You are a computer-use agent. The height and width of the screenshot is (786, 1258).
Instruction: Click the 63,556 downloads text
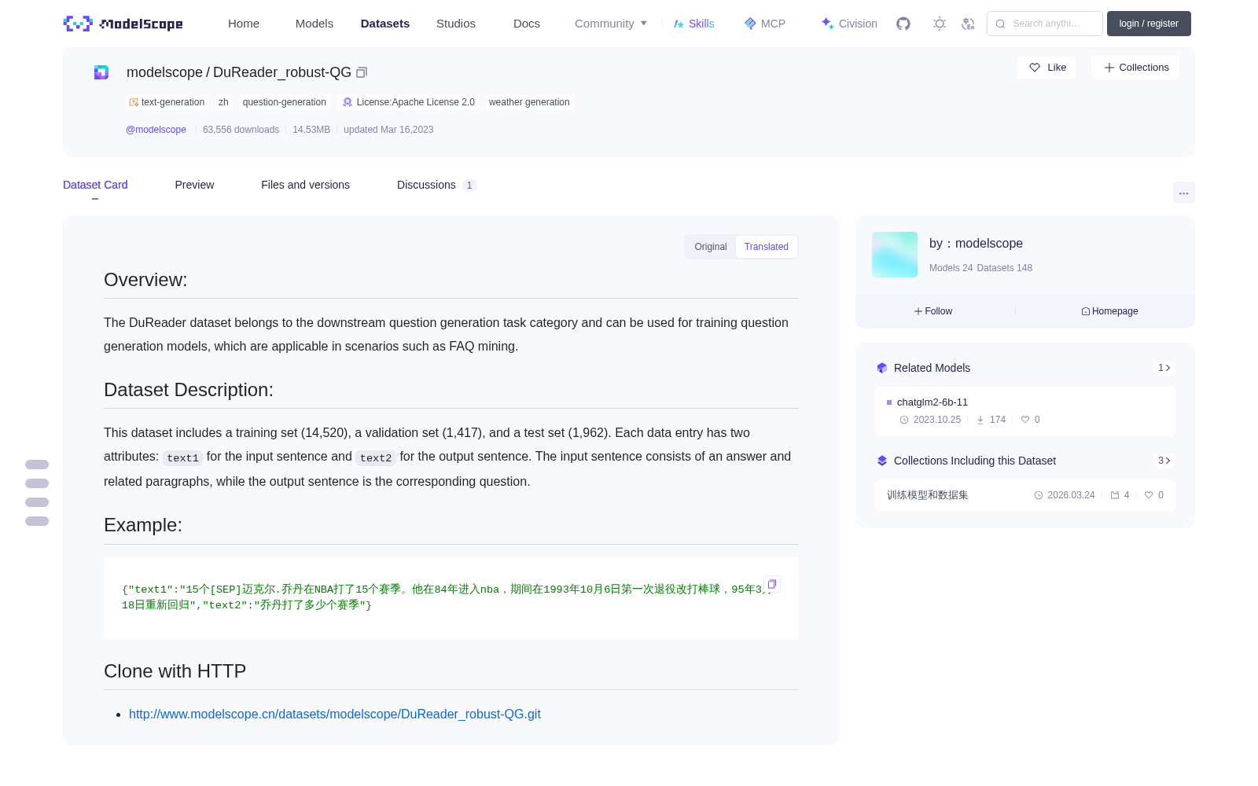click(x=241, y=130)
